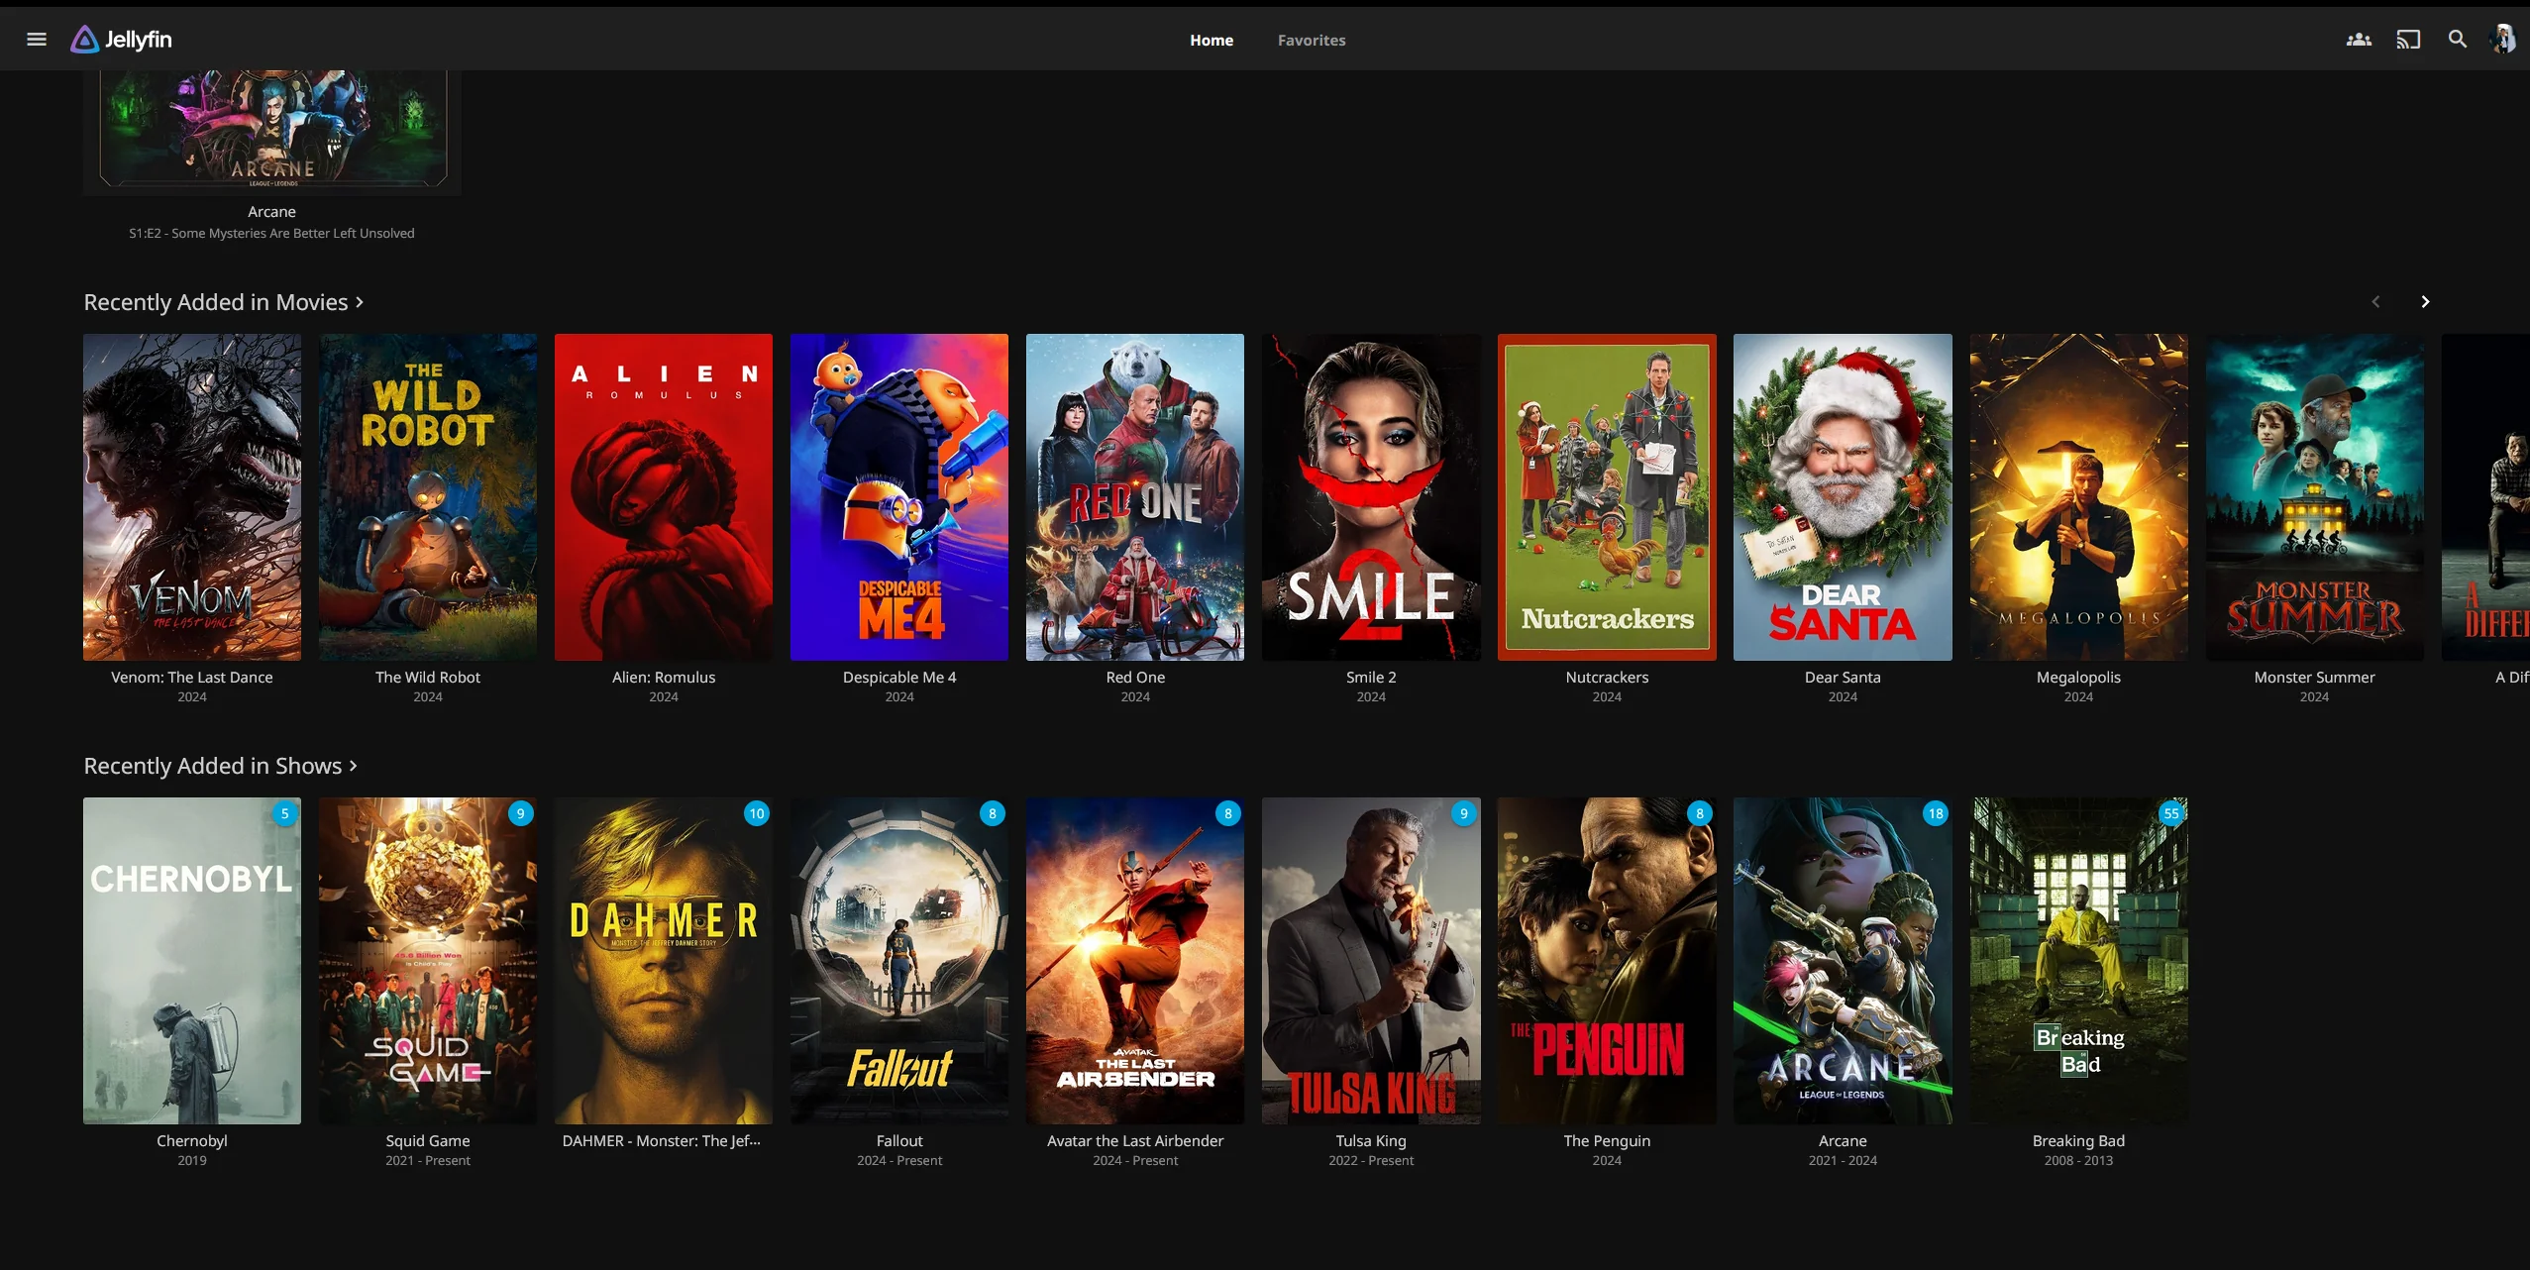Click the Jellyfin logo
2530x1270 pixels.
click(122, 40)
